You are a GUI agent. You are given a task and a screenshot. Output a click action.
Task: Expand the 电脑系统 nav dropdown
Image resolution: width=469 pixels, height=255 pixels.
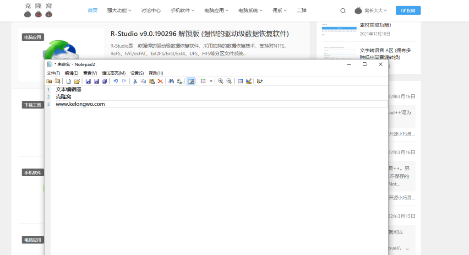(251, 11)
